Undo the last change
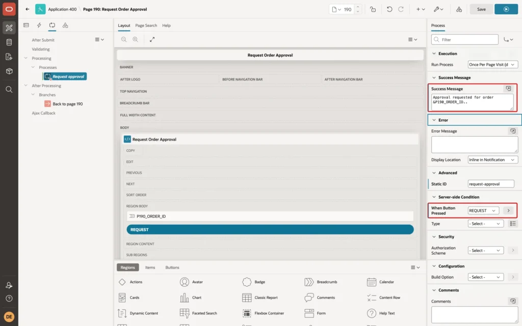The width and height of the screenshot is (522, 326). coord(389,9)
